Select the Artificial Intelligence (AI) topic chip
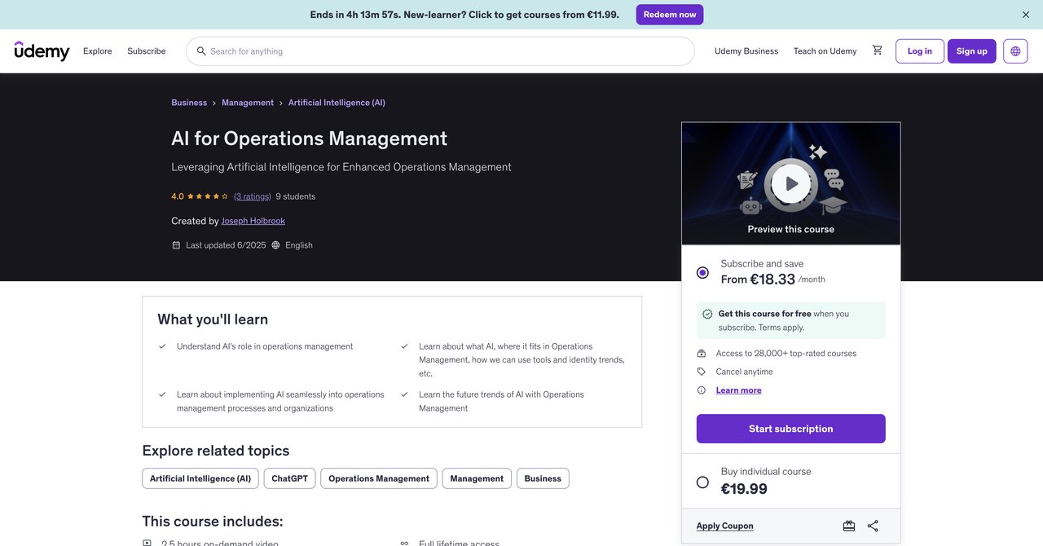This screenshot has height=546, width=1043. click(200, 478)
